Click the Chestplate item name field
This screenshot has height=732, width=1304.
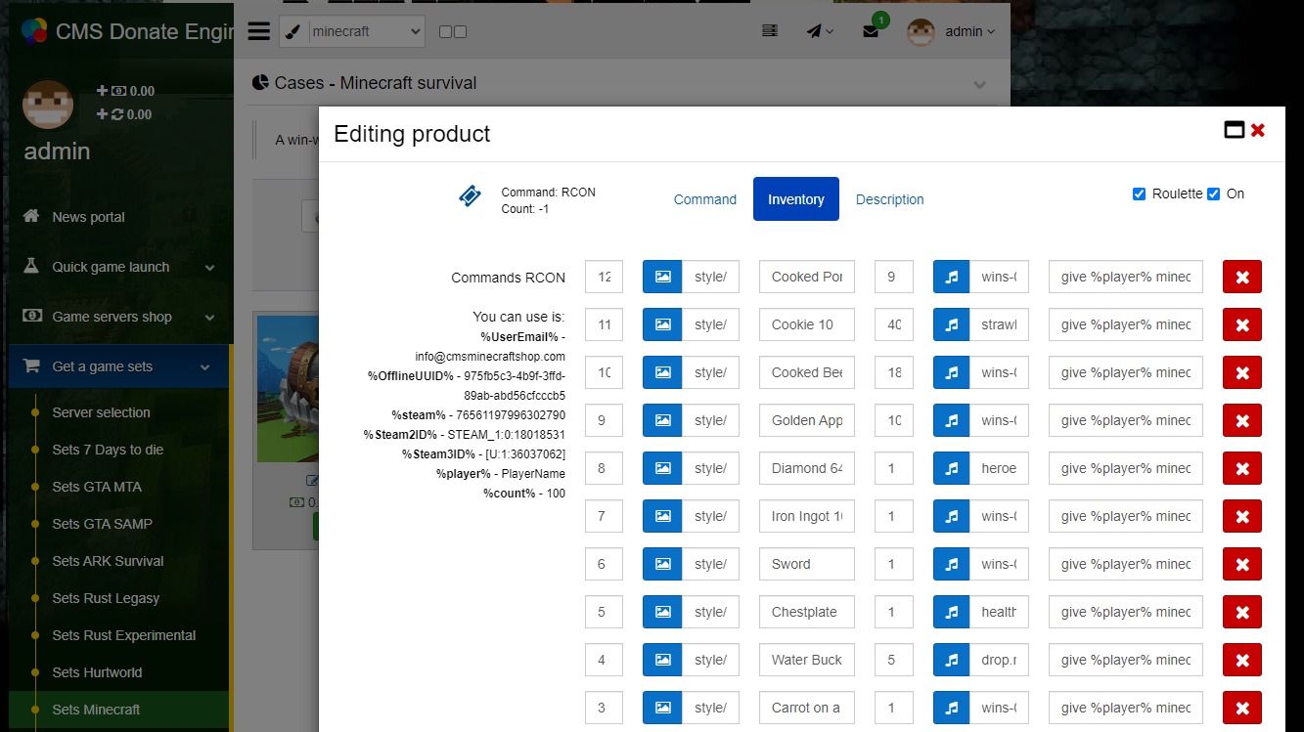tap(806, 612)
